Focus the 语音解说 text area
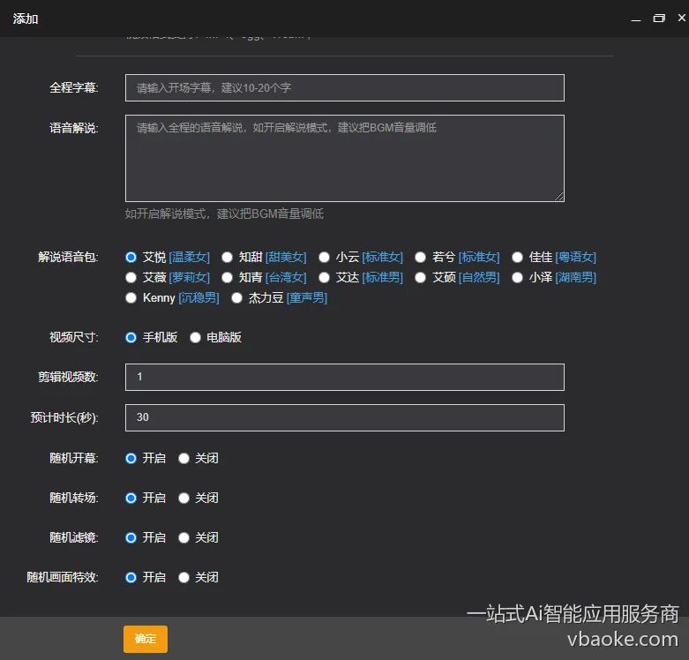Image resolution: width=689 pixels, height=660 pixels. coord(344,158)
